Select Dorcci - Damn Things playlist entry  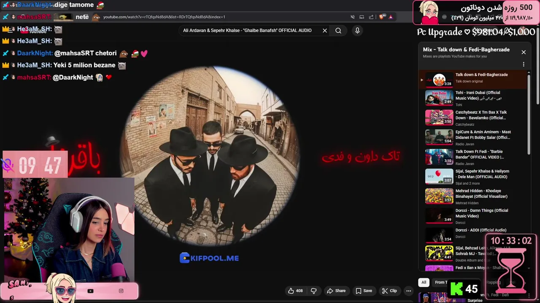(472, 216)
